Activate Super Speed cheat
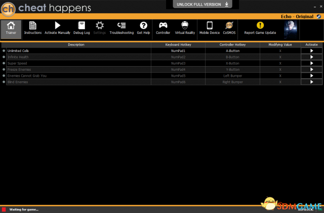The image size is (324, 213). [x=312, y=63]
